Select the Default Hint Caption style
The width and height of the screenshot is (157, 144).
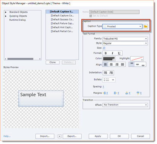click(62, 27)
